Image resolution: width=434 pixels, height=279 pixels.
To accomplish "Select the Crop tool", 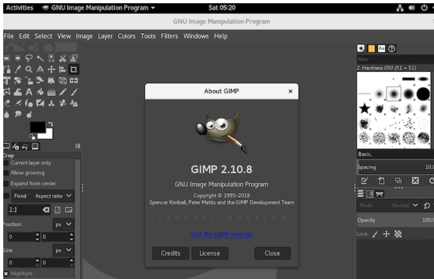I will [73, 69].
